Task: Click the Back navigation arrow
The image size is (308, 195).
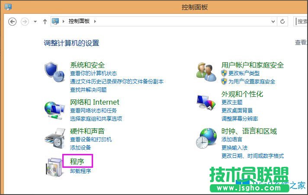Action: point(13,22)
